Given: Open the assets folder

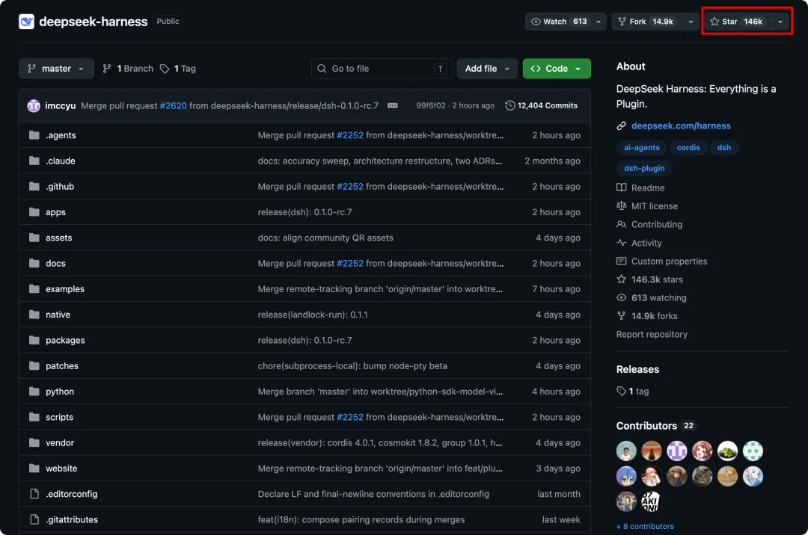Looking at the screenshot, I should 59,238.
